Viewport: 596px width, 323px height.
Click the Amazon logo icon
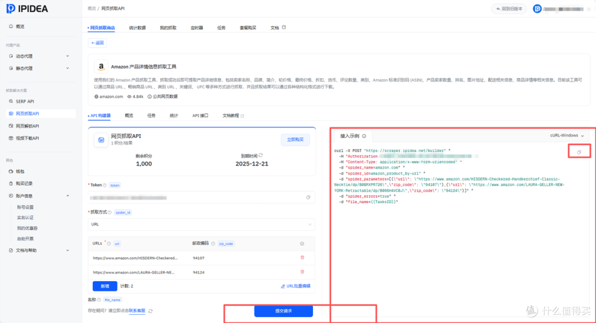point(101,67)
